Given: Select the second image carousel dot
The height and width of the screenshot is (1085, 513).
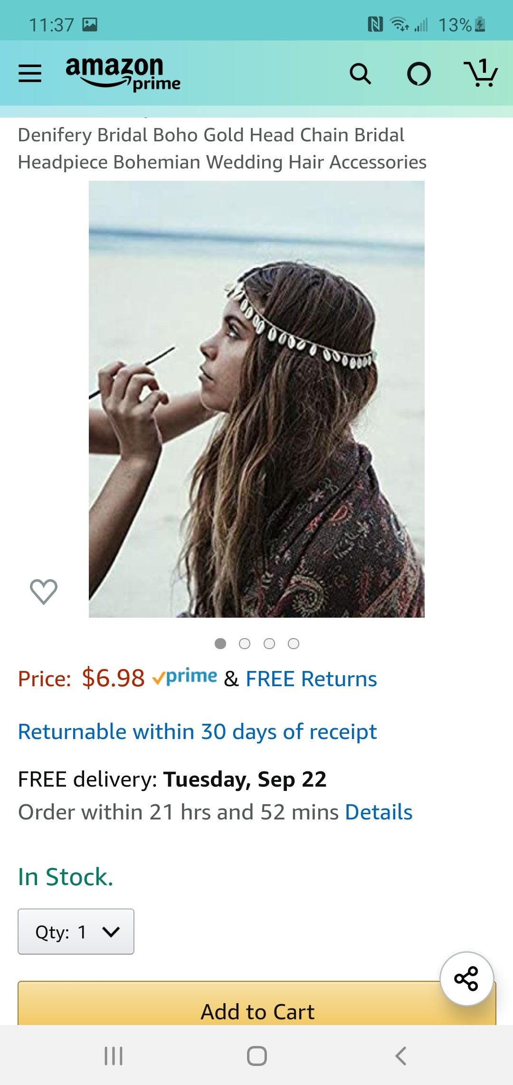Looking at the screenshot, I should 245,644.
